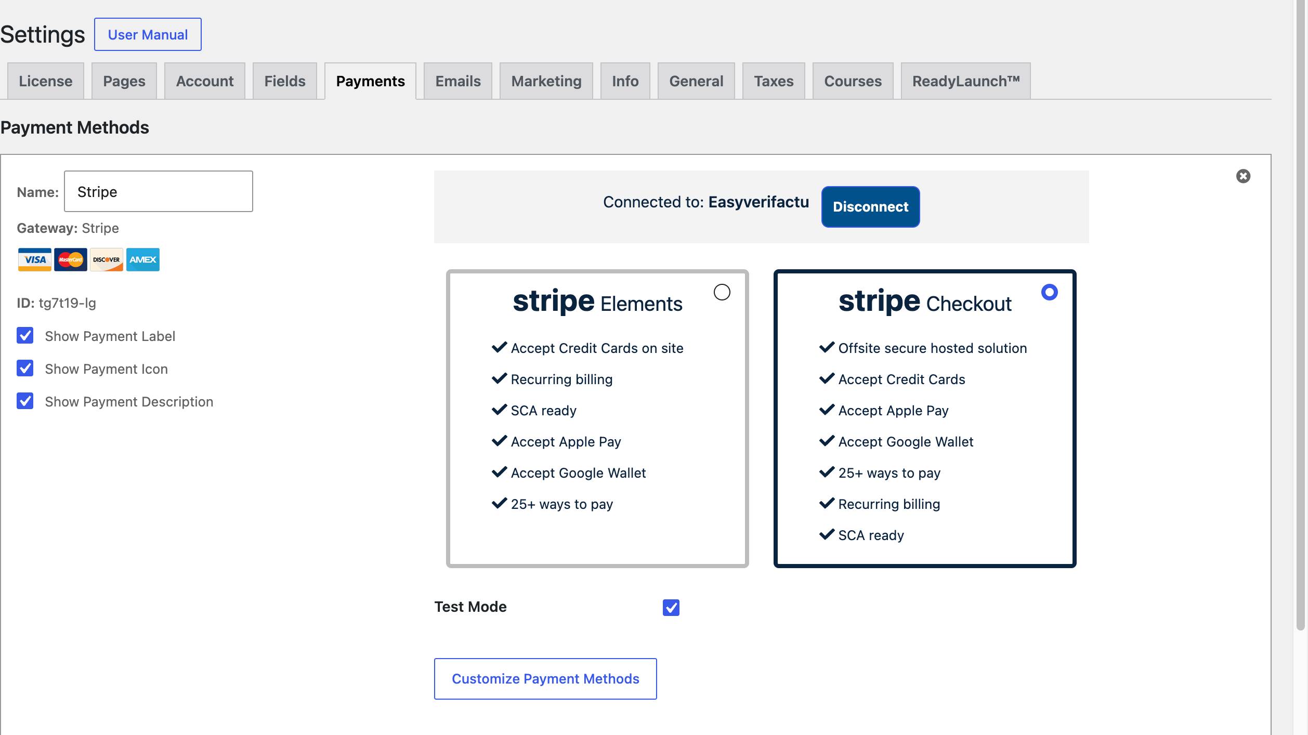Open the Taxes tab
Screen dimensions: 1308x735
[x=774, y=81]
